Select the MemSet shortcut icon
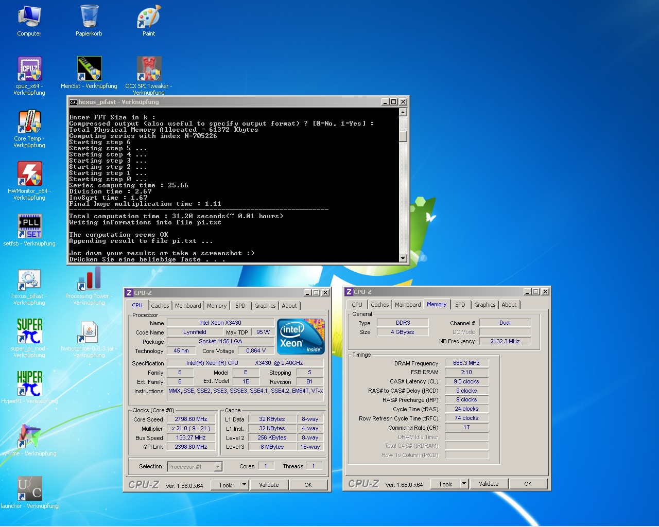 click(x=89, y=73)
